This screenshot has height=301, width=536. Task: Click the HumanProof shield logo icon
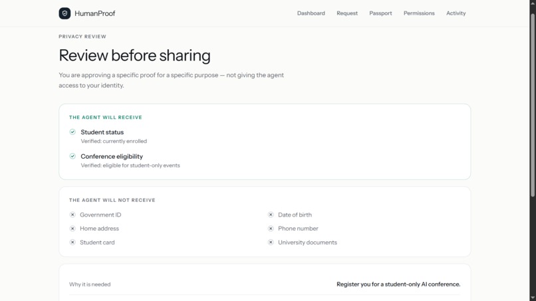click(65, 13)
